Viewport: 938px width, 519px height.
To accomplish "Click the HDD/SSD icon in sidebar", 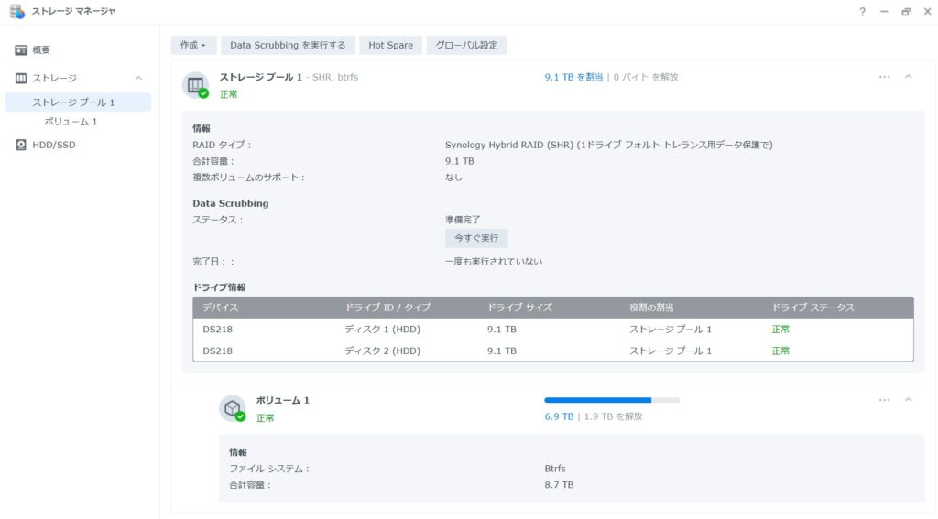I will point(21,145).
